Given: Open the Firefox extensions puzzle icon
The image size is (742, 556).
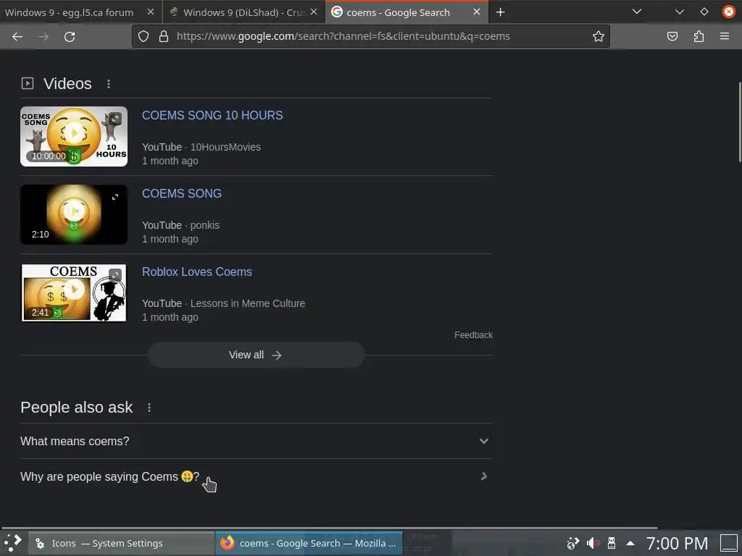Looking at the screenshot, I should [699, 36].
